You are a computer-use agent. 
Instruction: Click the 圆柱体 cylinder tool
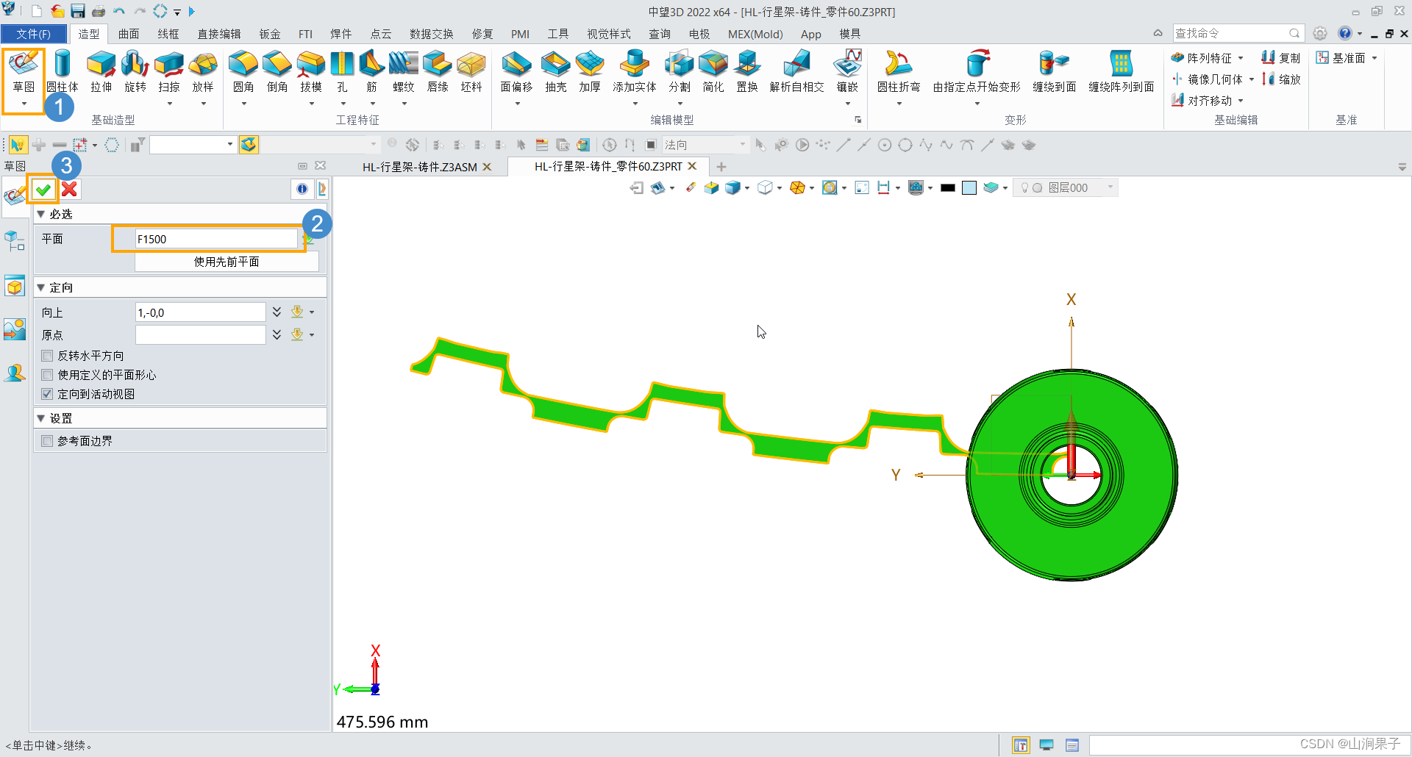click(63, 72)
